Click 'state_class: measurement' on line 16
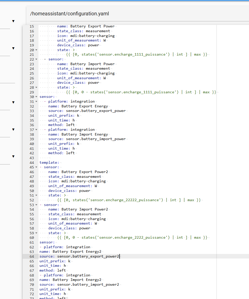Image resolution: width=249 pixels, height=299 pixels. pyautogui.click(x=84, y=31)
